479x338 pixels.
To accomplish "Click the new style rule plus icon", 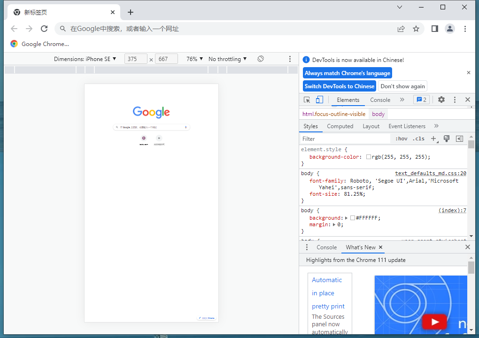I will [x=434, y=139].
